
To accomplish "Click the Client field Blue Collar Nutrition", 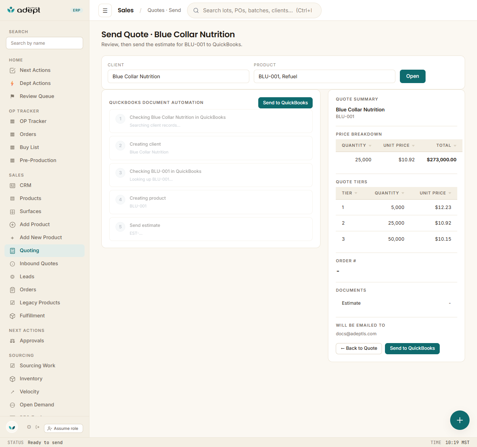I will pos(179,76).
